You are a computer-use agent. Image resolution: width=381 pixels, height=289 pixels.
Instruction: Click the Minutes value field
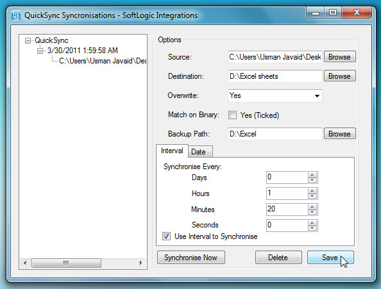[x=287, y=209]
